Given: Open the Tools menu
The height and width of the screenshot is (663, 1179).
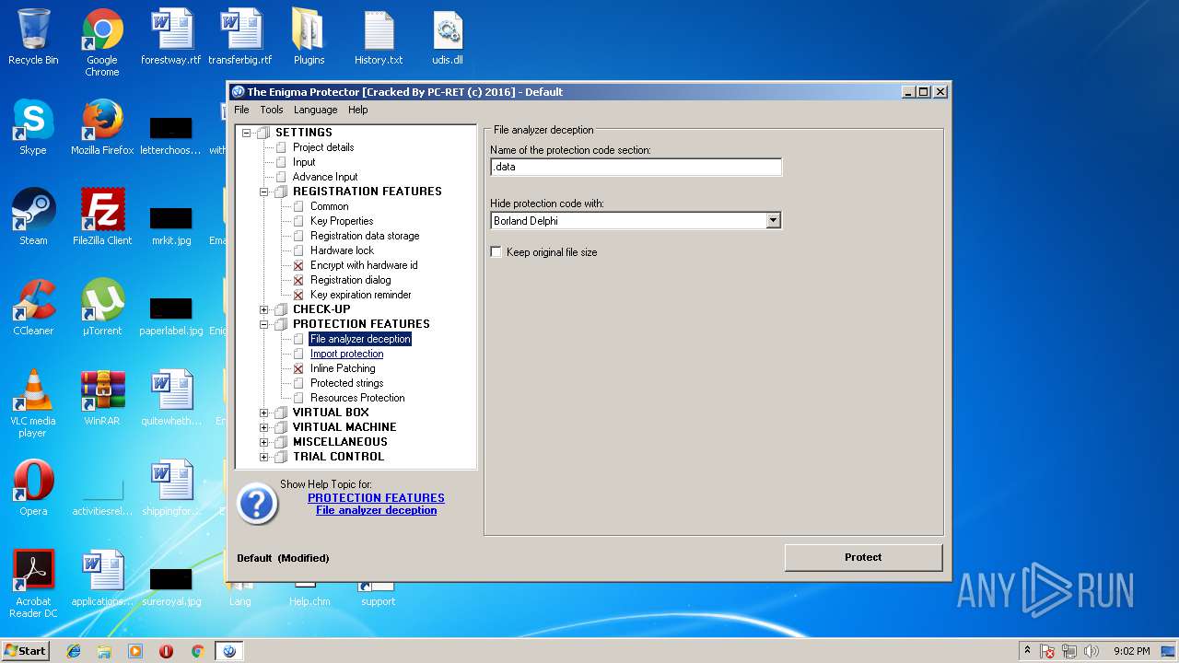Looking at the screenshot, I should click(272, 110).
